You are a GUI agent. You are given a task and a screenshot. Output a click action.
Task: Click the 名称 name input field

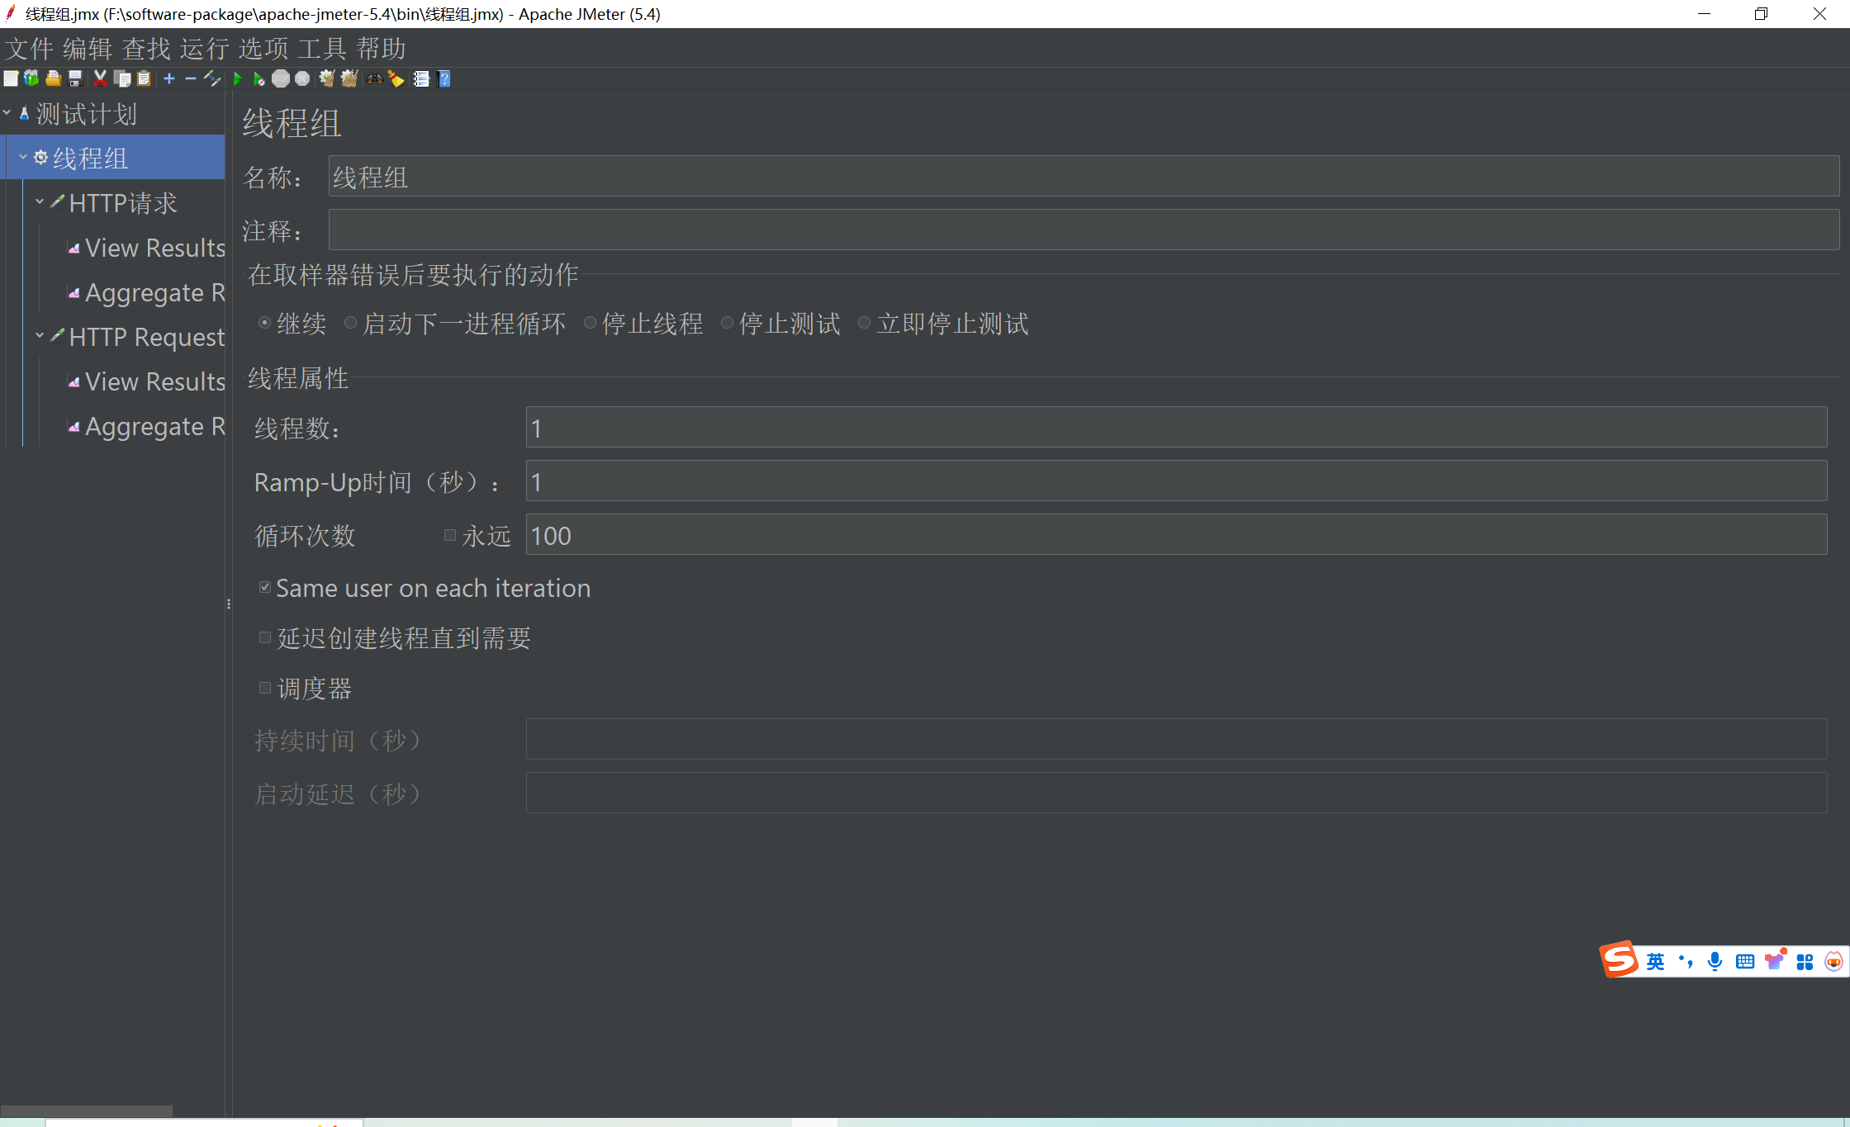pos(1084,177)
